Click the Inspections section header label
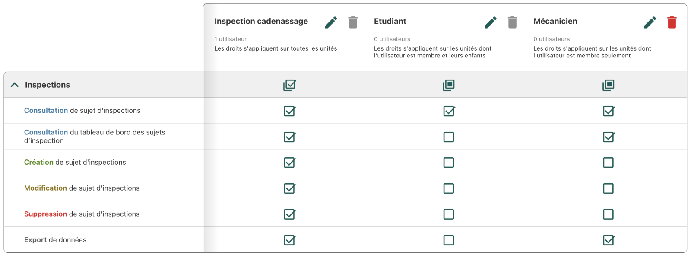This screenshot has height=255, width=691. tap(48, 85)
